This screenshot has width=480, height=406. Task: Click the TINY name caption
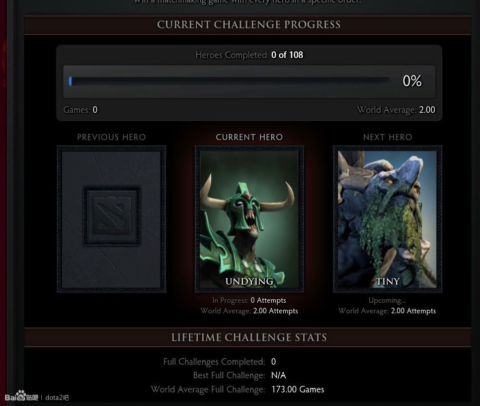pos(387,281)
